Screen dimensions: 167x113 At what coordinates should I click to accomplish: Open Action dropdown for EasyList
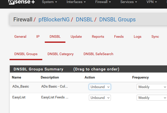(x=100, y=98)
